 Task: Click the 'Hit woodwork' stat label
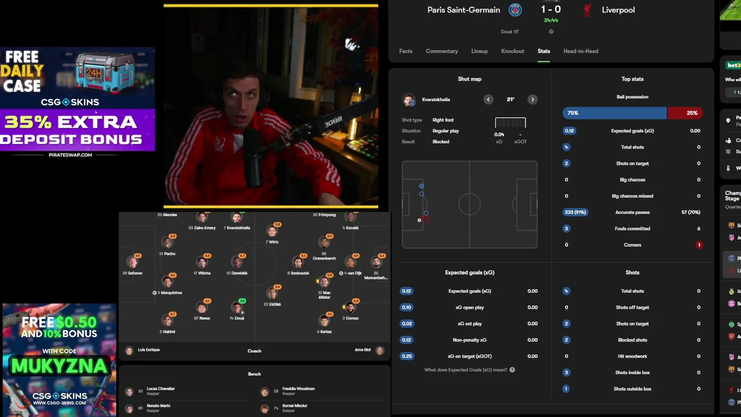(x=632, y=356)
